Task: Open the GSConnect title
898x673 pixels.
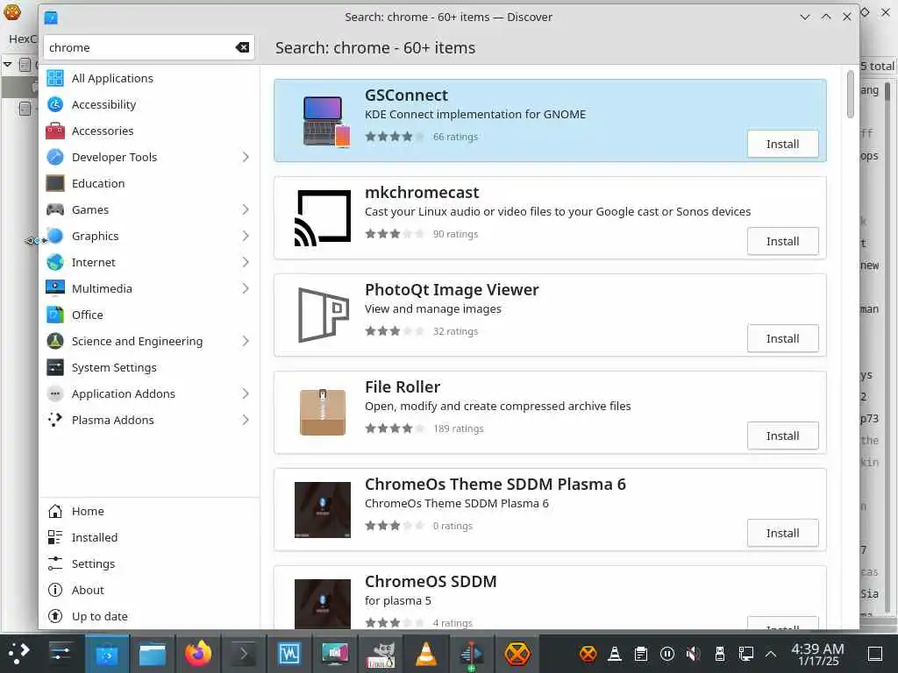Action: click(406, 95)
